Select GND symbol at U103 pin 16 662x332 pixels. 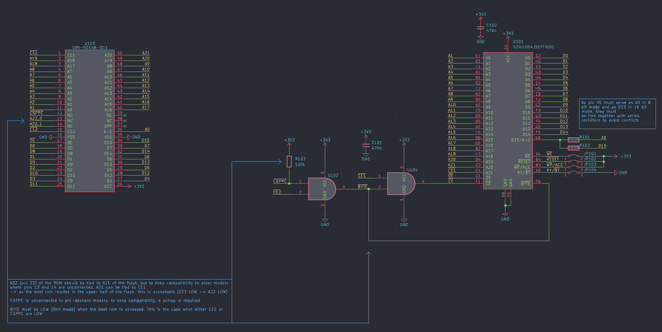pos(45,137)
